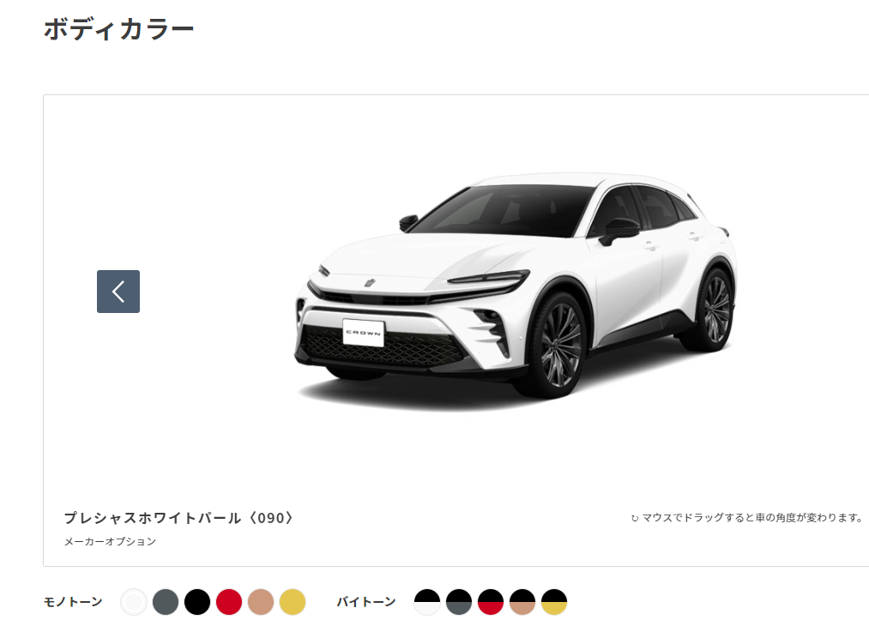Select black and white bi-tone swatch

tap(427, 602)
